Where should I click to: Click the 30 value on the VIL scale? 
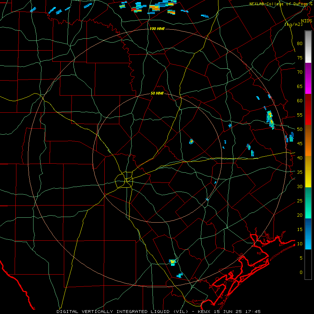click(x=300, y=186)
